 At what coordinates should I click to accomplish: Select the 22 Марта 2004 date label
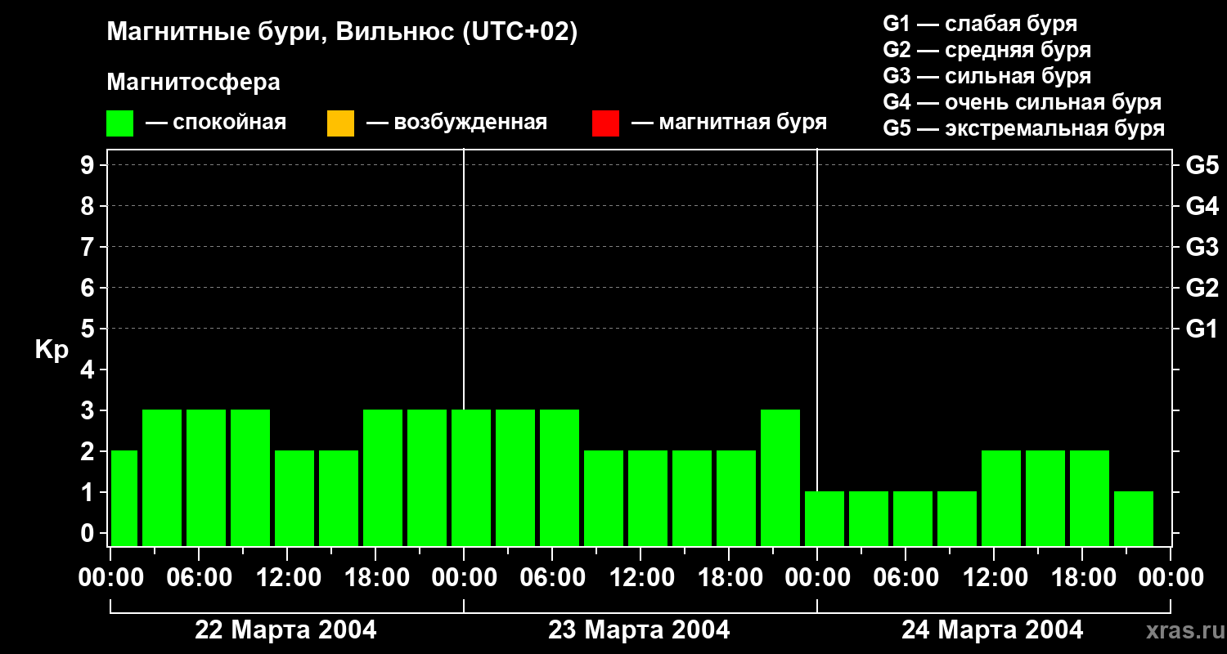point(285,630)
